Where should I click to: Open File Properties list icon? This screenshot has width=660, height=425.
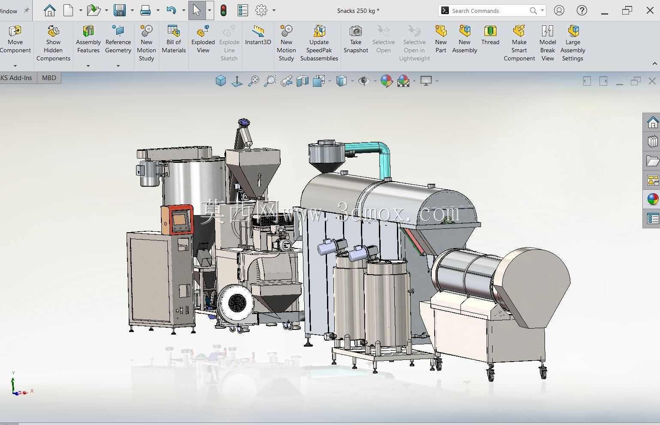(x=242, y=10)
